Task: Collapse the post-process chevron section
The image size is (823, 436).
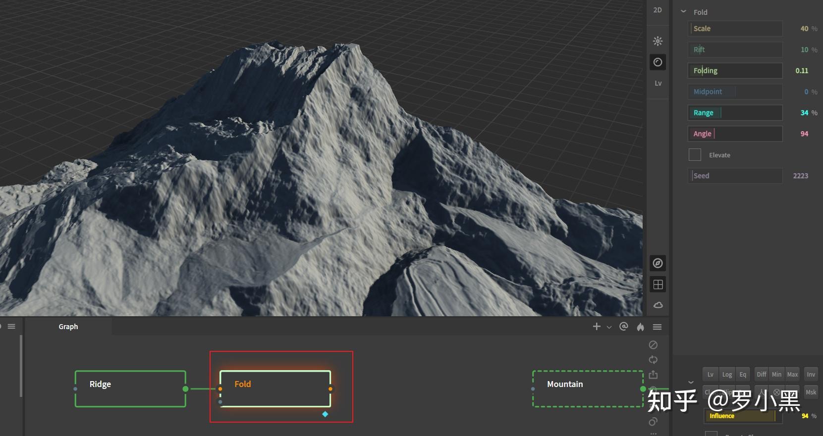Action: coord(691,382)
